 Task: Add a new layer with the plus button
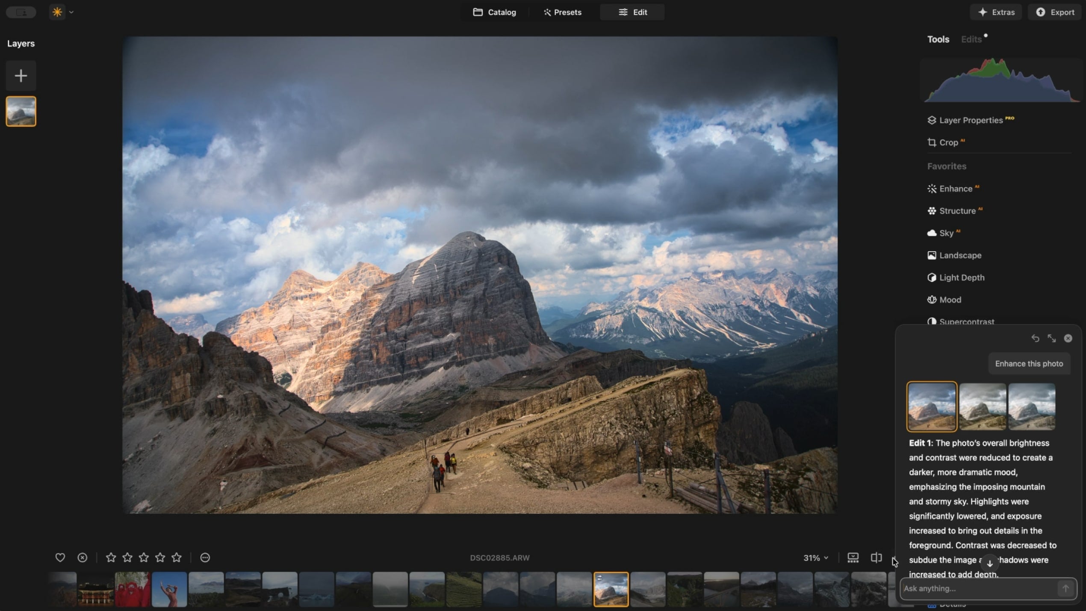coord(21,76)
